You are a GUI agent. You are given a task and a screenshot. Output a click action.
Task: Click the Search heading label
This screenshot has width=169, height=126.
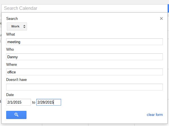pyautogui.click(x=12, y=18)
